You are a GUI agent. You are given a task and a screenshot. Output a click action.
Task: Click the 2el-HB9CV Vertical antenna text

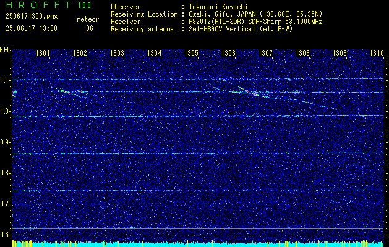click(241, 29)
